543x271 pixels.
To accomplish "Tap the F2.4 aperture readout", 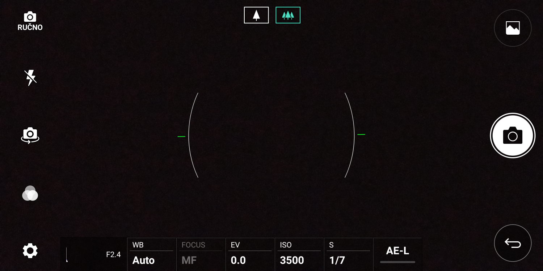I will tap(113, 255).
